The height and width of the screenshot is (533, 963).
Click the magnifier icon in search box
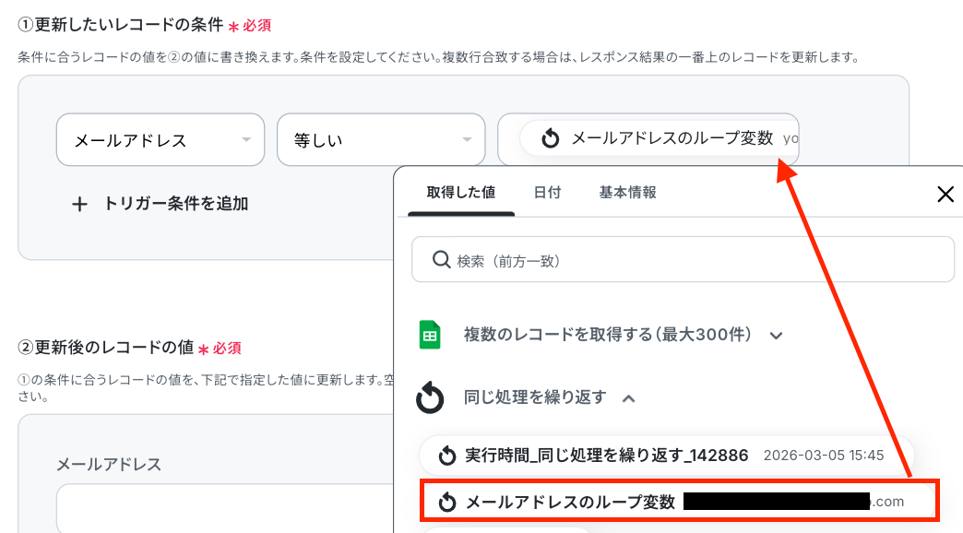pos(441,260)
